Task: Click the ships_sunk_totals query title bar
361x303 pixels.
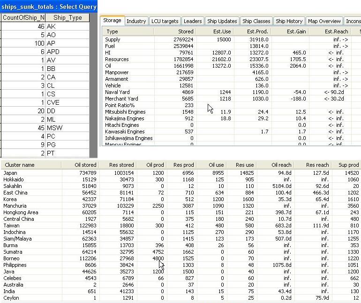Action: tap(49, 7)
